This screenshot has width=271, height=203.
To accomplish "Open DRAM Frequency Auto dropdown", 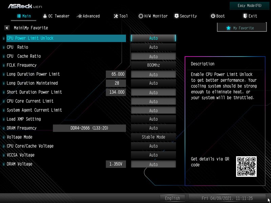I will [153, 128].
